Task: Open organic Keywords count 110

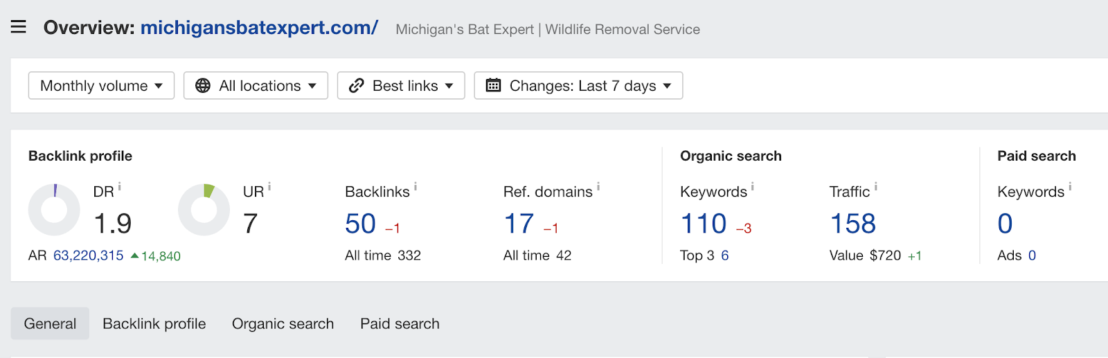Action: (704, 224)
